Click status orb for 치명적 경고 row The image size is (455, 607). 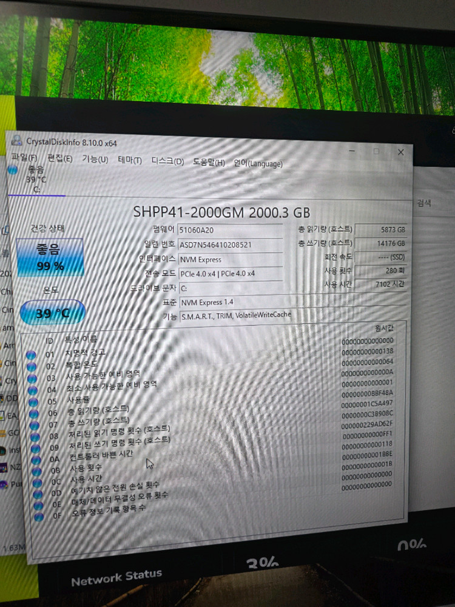(x=32, y=355)
